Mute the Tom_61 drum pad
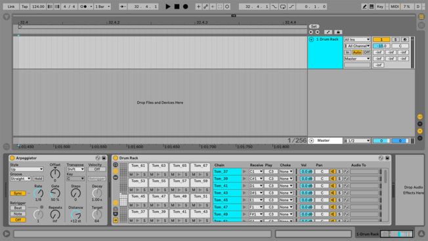Screen dimensions: 428x241 coord(131,175)
